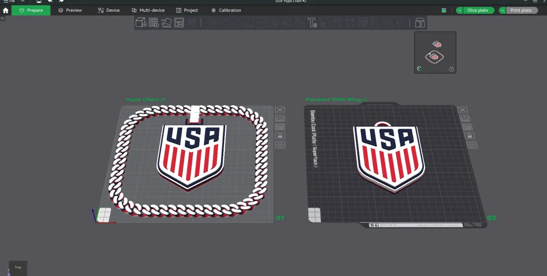The height and width of the screenshot is (276, 547).
Task: Open the Device tab
Action: coord(109,10)
